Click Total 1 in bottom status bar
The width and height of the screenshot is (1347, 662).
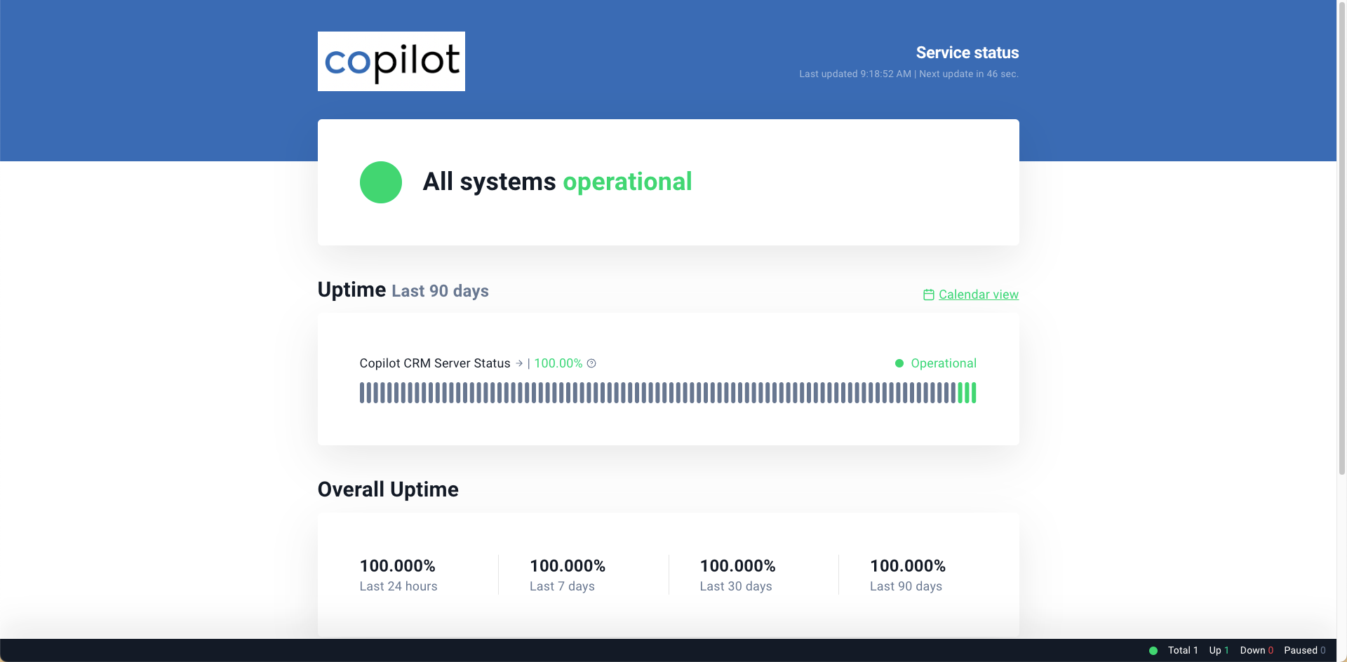pos(1183,650)
